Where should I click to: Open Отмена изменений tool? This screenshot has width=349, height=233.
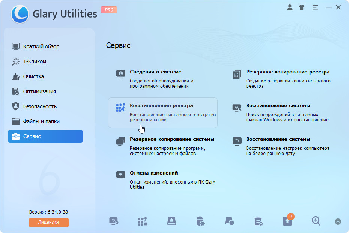pos(153,173)
